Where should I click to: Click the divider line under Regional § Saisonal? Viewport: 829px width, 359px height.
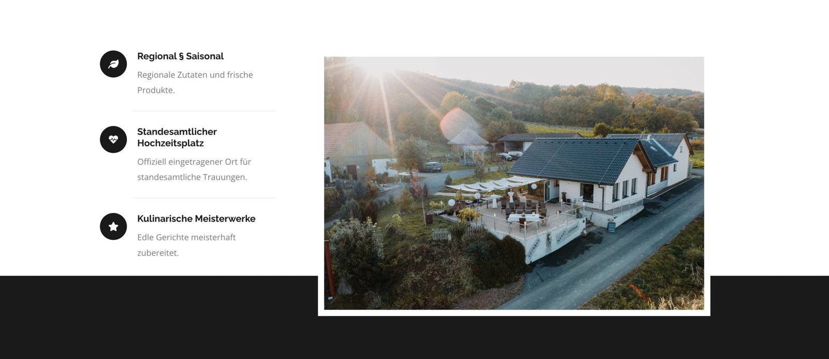pyautogui.click(x=204, y=111)
